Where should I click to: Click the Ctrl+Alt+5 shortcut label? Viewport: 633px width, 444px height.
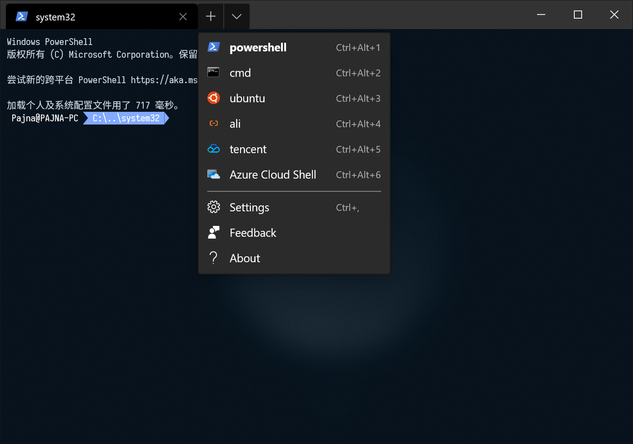(358, 149)
